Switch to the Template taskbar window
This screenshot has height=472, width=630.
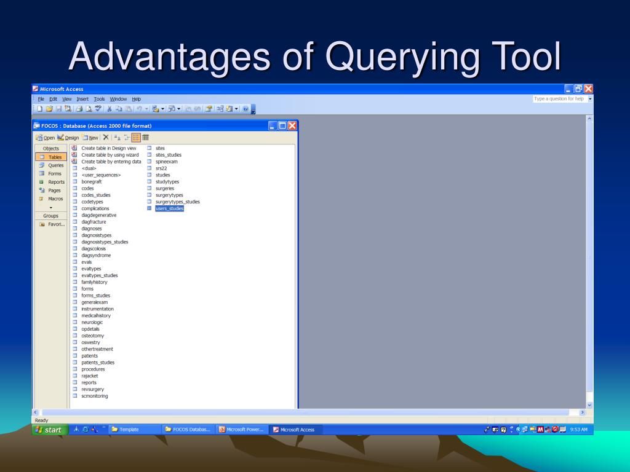[134, 430]
